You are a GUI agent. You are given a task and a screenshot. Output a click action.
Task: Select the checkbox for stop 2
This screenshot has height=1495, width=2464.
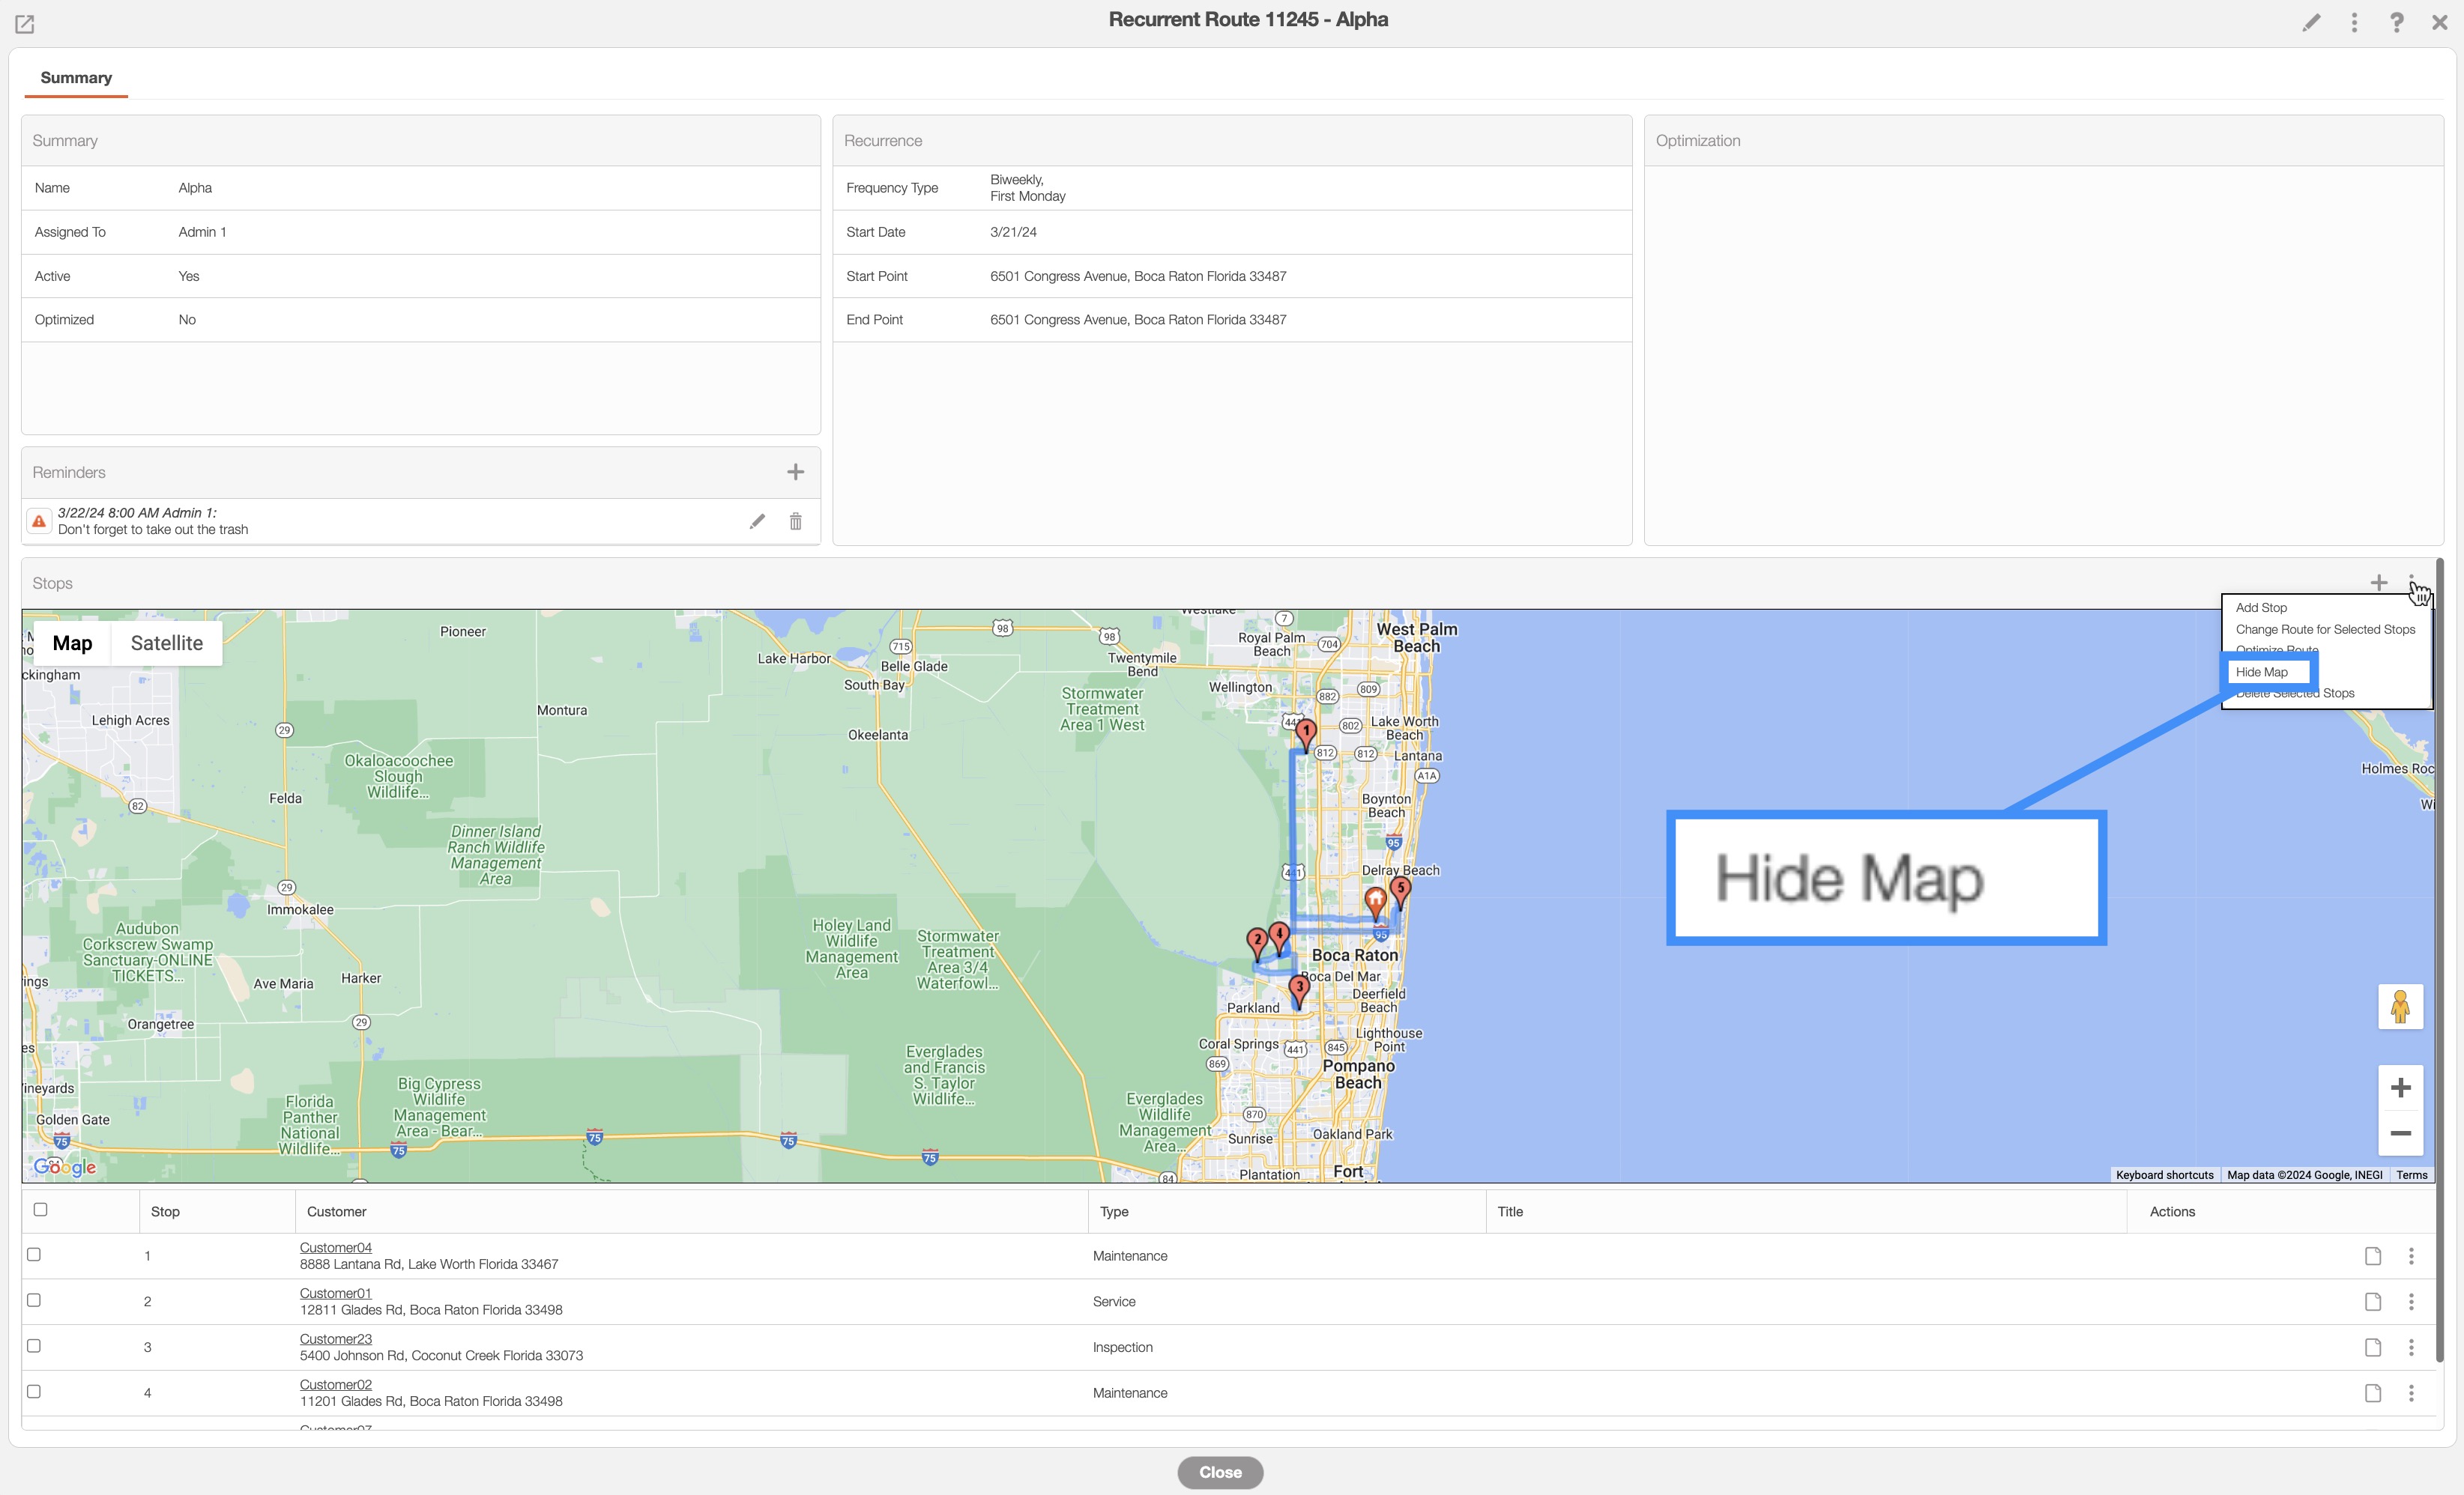34,1300
